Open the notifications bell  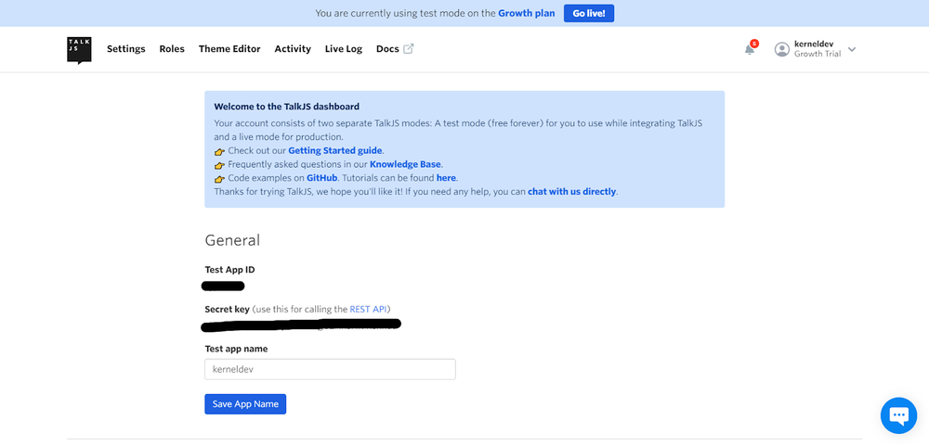coord(750,49)
